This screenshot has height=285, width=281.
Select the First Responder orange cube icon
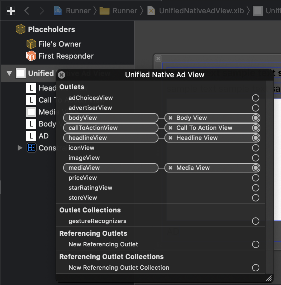(31, 56)
